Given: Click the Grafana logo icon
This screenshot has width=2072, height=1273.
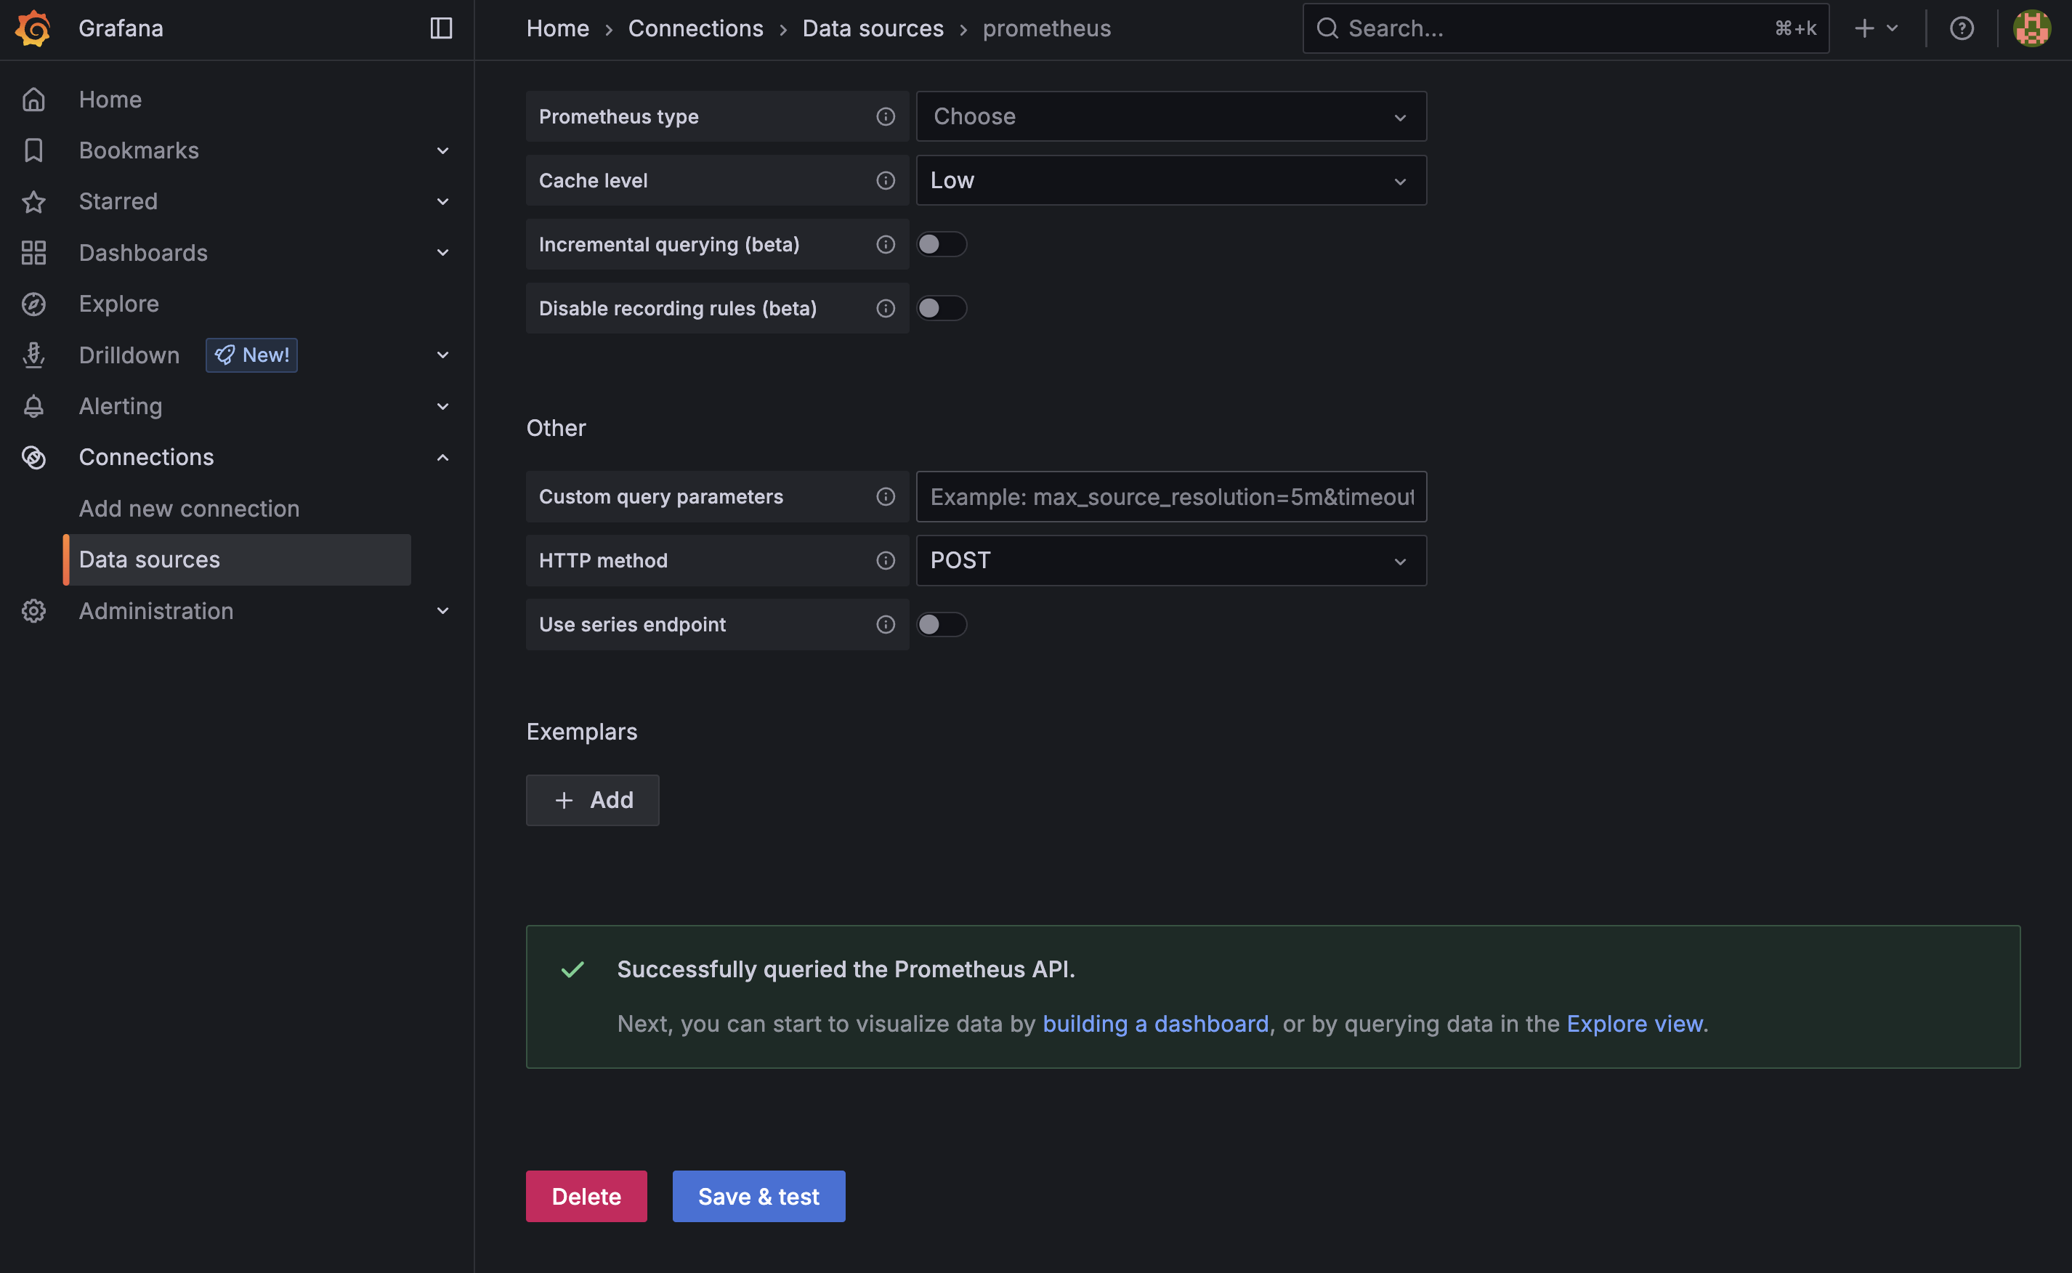Looking at the screenshot, I should tap(33, 28).
